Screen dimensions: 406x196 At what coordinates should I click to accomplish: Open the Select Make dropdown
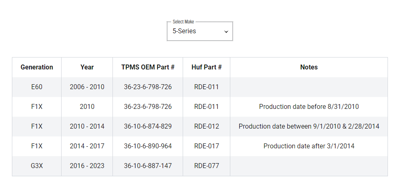click(x=200, y=31)
